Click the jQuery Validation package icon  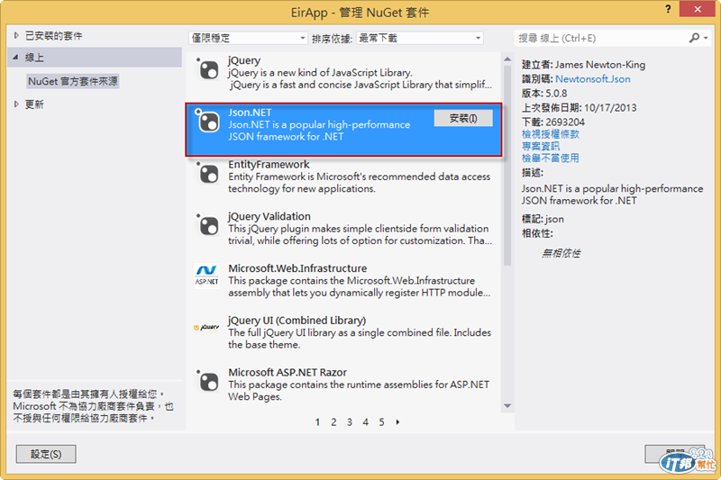[207, 225]
